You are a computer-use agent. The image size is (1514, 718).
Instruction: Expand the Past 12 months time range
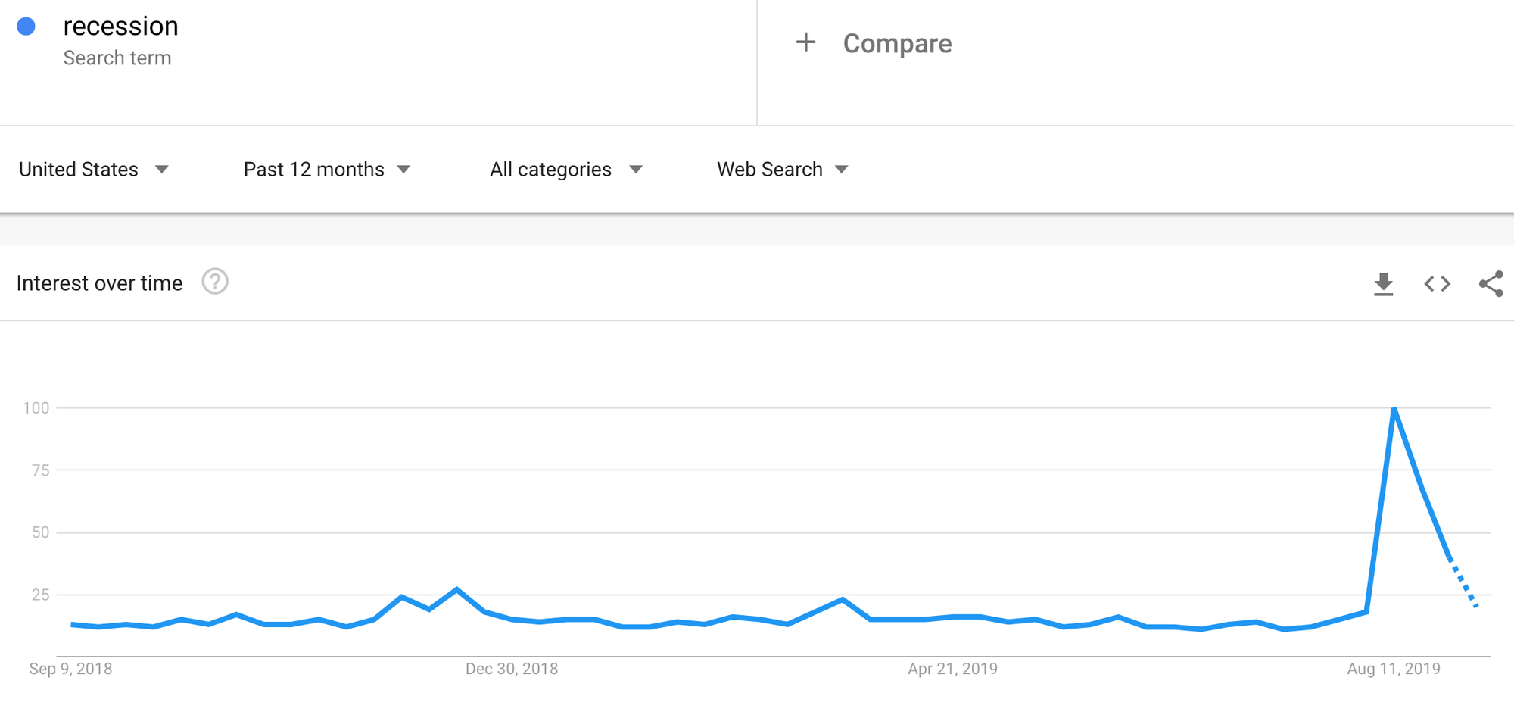coord(327,169)
